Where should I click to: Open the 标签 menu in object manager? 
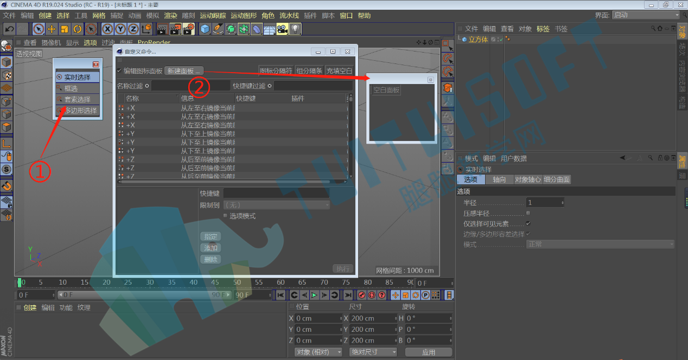pos(543,29)
